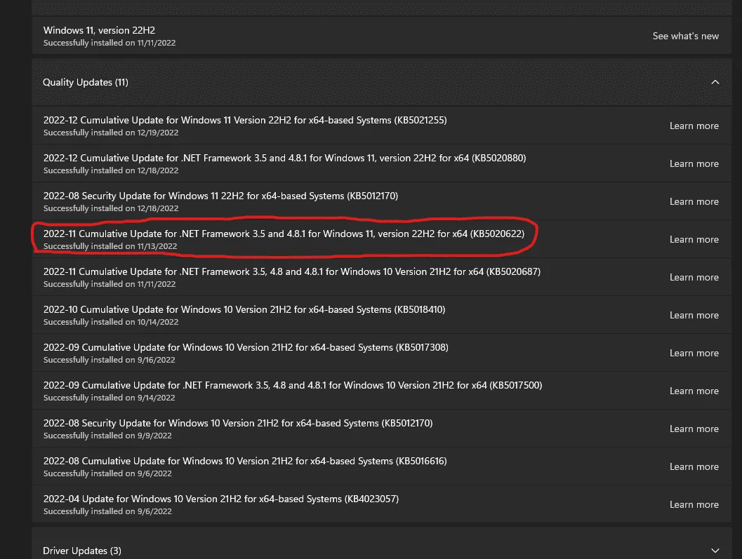This screenshot has height=559, width=742.
Task: Learn more about 2022-08 Security Update Windows 11
Action: pos(694,201)
